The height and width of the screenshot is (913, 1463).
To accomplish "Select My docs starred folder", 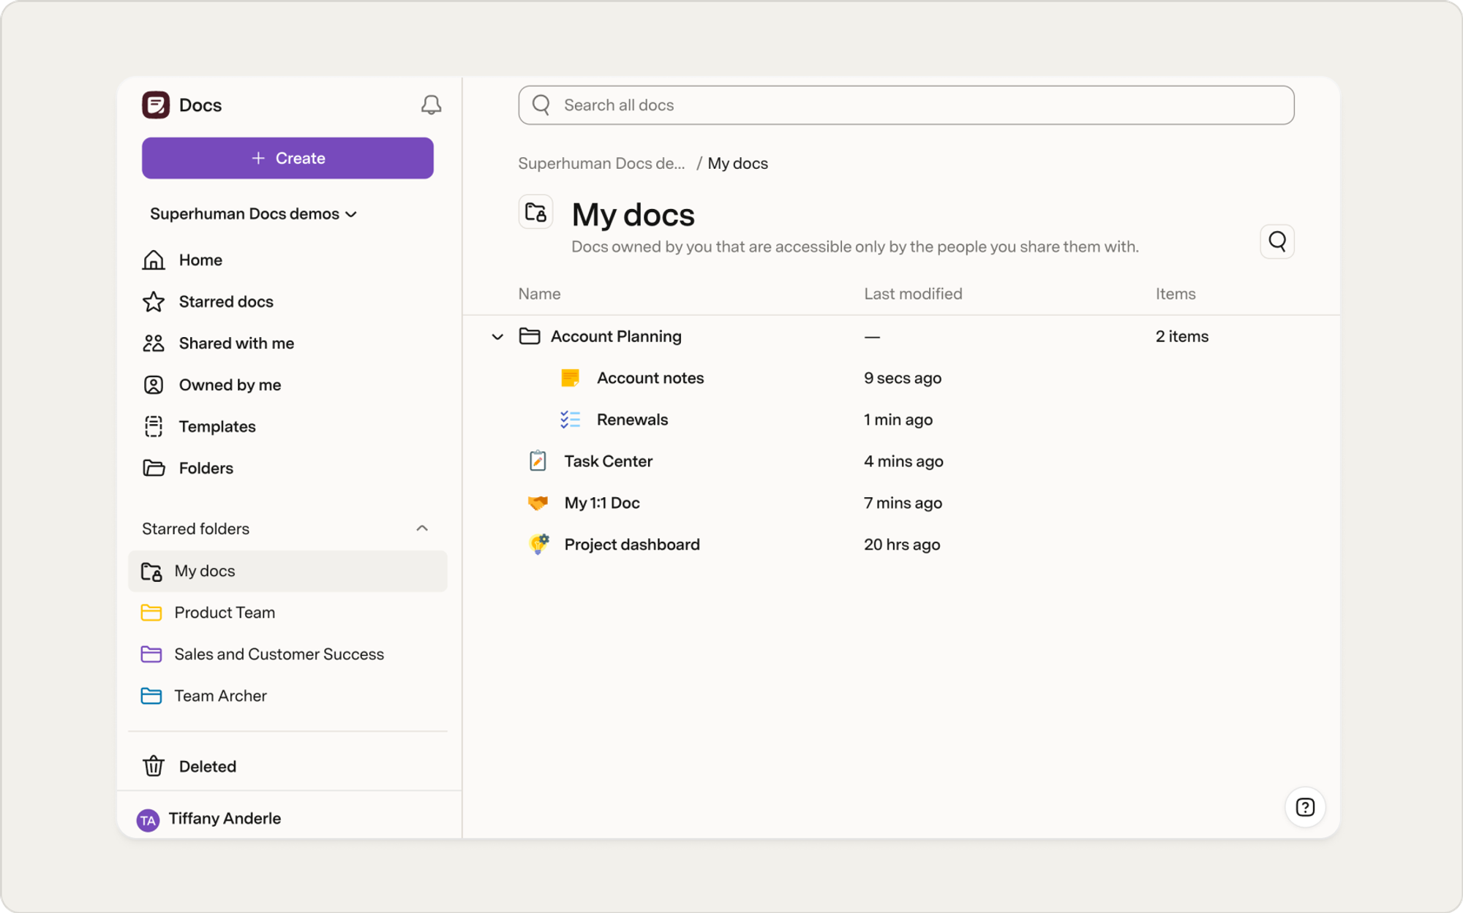I will click(287, 572).
